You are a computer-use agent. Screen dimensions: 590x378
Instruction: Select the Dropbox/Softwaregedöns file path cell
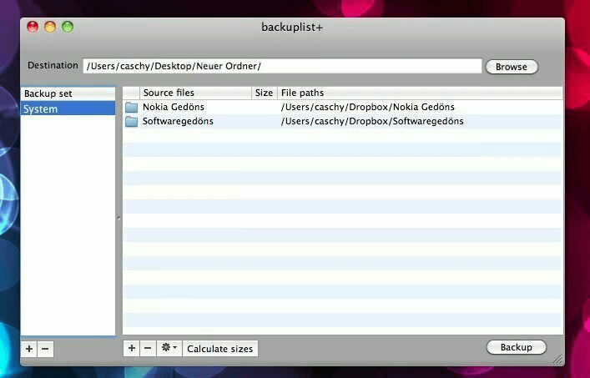coord(372,122)
